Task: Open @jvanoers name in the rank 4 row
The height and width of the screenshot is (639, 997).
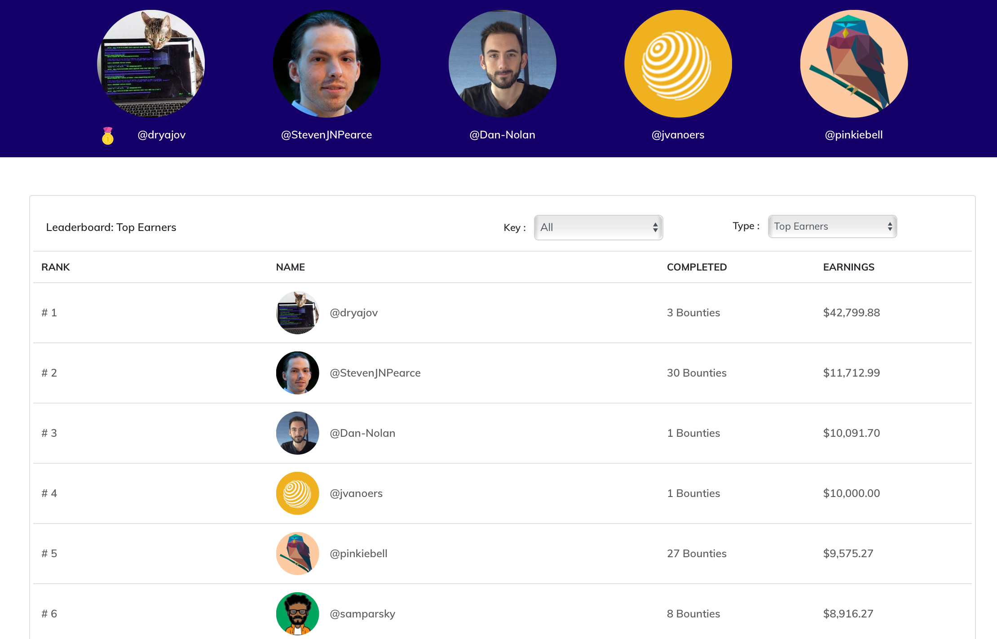Action: 356,493
